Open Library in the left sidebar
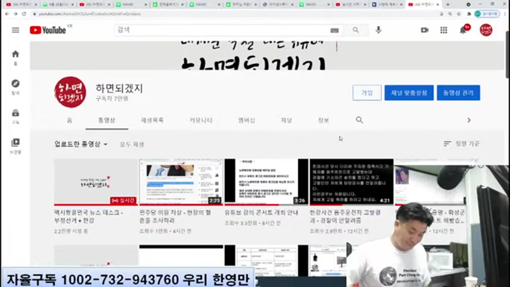Viewport: 510px width, 287px height. [x=16, y=146]
